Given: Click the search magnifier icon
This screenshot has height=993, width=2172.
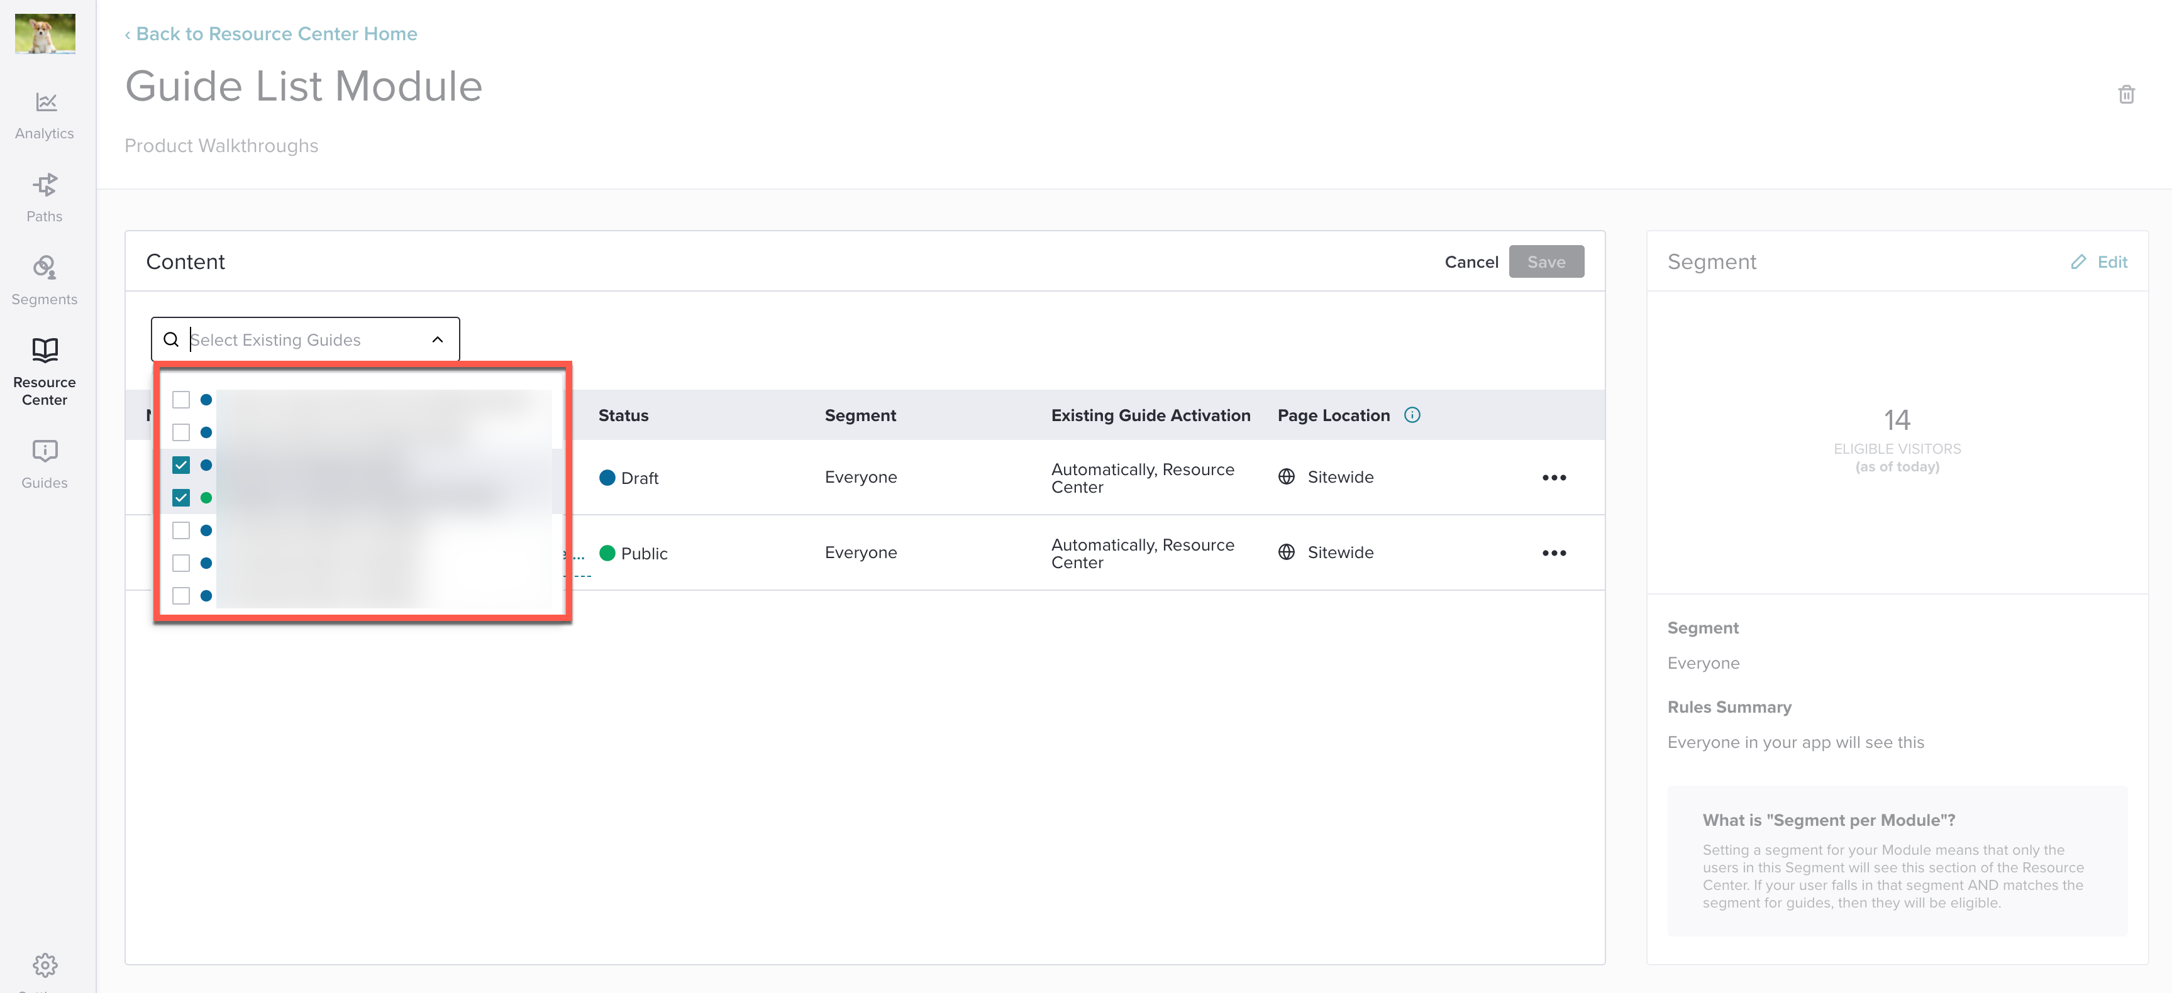Looking at the screenshot, I should coord(171,339).
